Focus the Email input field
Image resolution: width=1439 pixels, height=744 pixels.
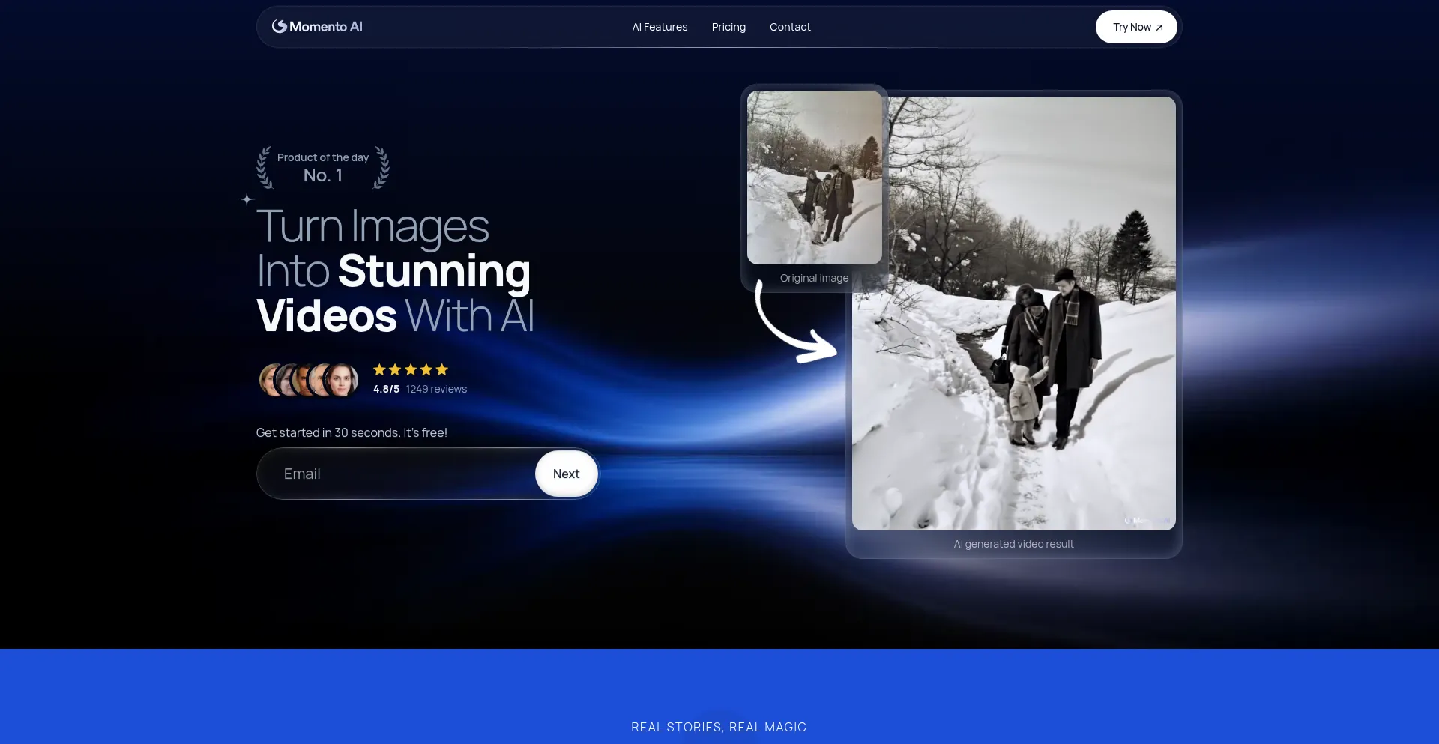click(397, 474)
